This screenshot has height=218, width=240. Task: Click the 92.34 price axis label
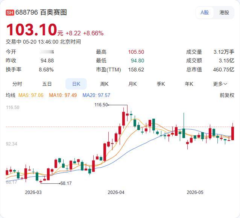12,144
